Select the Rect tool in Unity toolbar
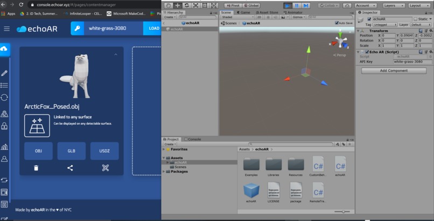This screenshot has height=221, width=434. pyautogui.click(x=205, y=5)
